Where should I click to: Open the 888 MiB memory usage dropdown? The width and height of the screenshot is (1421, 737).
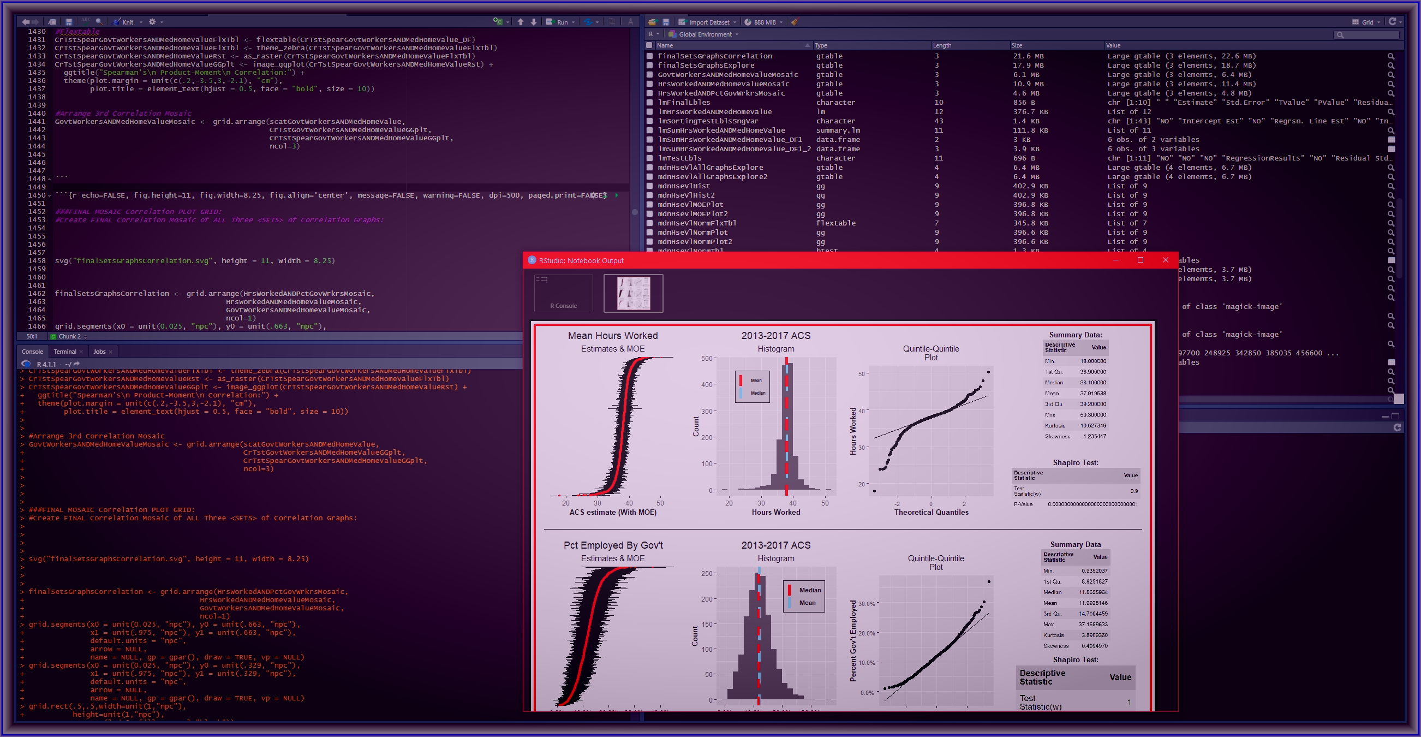click(763, 22)
